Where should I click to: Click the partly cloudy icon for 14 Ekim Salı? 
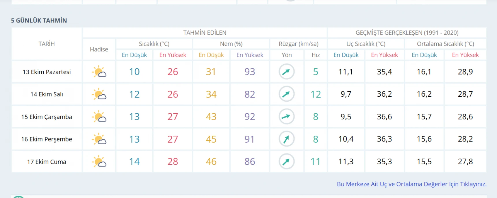[x=99, y=94]
